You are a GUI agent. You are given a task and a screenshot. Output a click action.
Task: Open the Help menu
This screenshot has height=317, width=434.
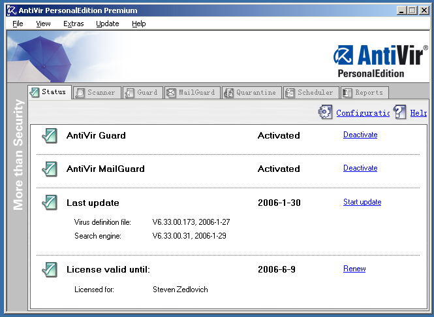(x=138, y=24)
